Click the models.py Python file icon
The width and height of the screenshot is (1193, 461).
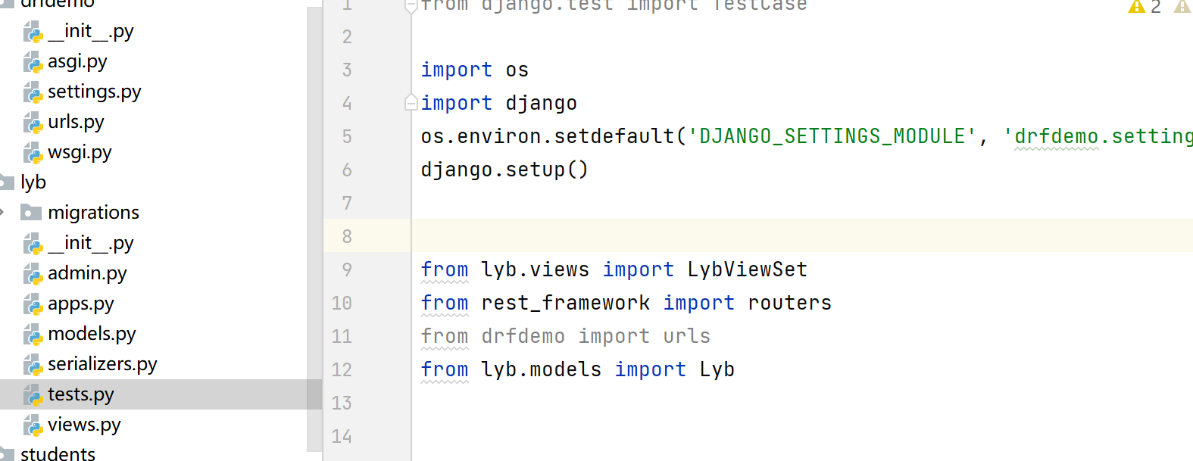pyautogui.click(x=33, y=335)
